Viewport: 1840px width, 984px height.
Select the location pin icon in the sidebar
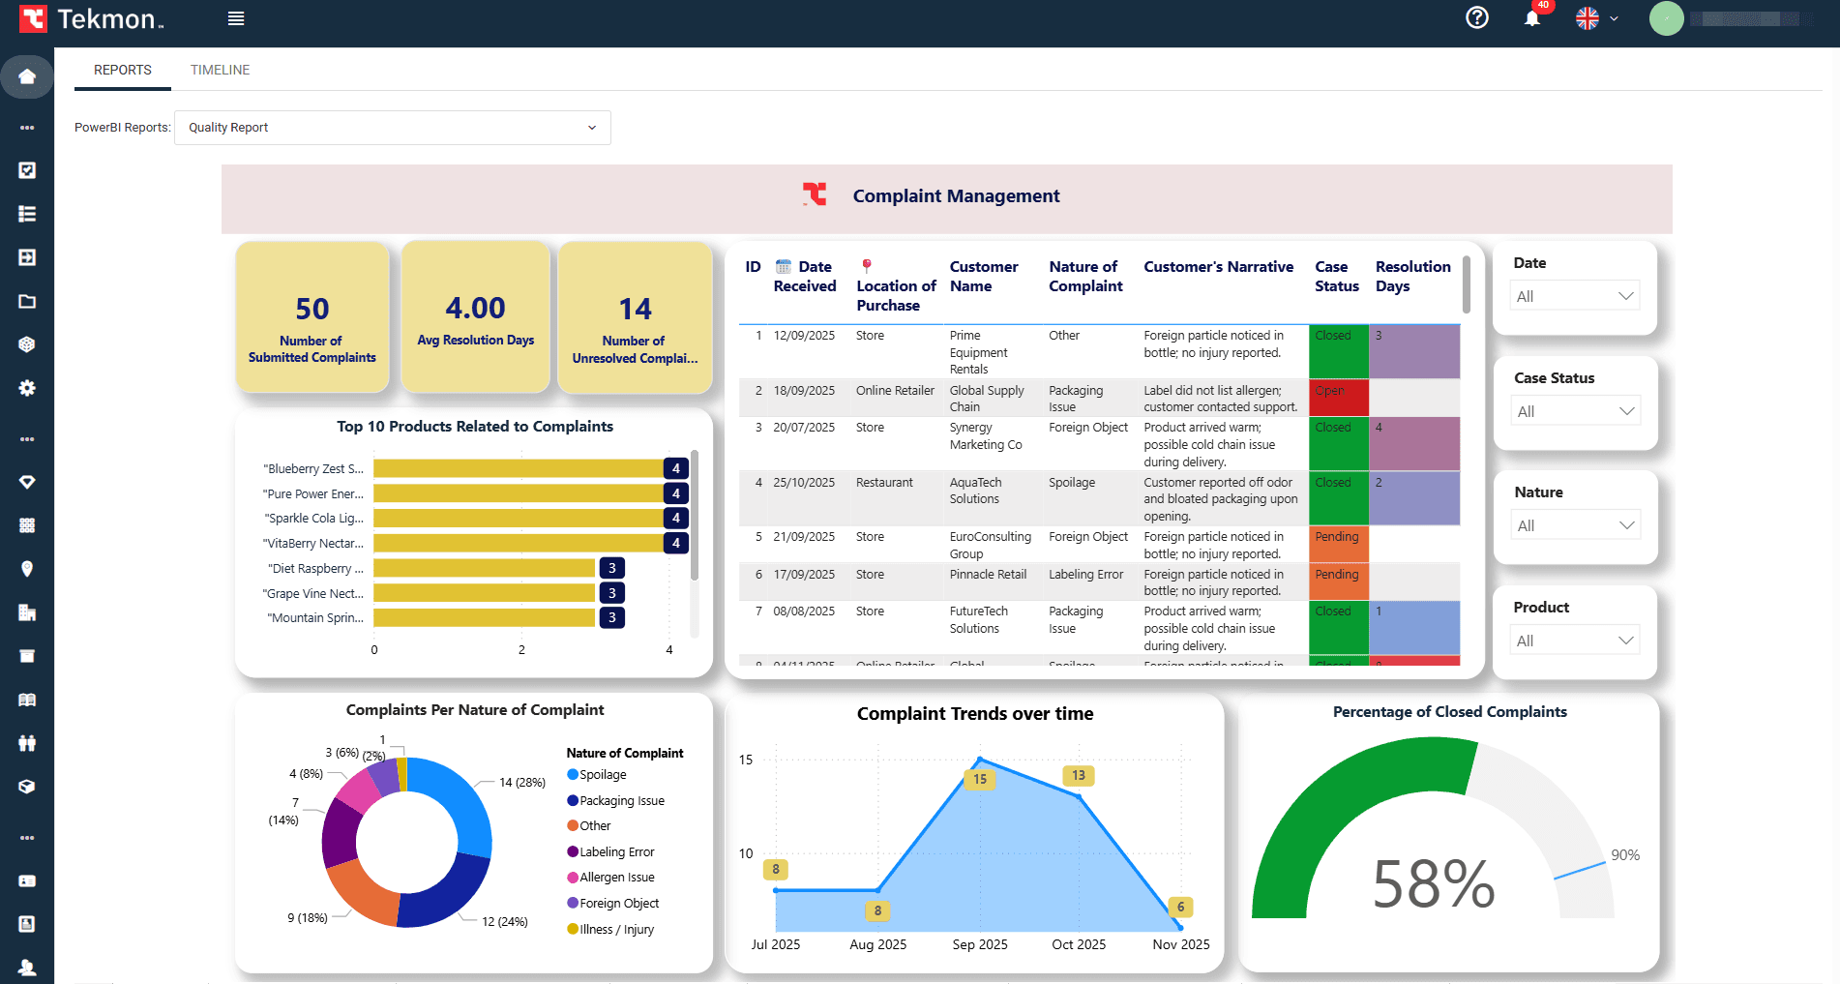click(27, 568)
